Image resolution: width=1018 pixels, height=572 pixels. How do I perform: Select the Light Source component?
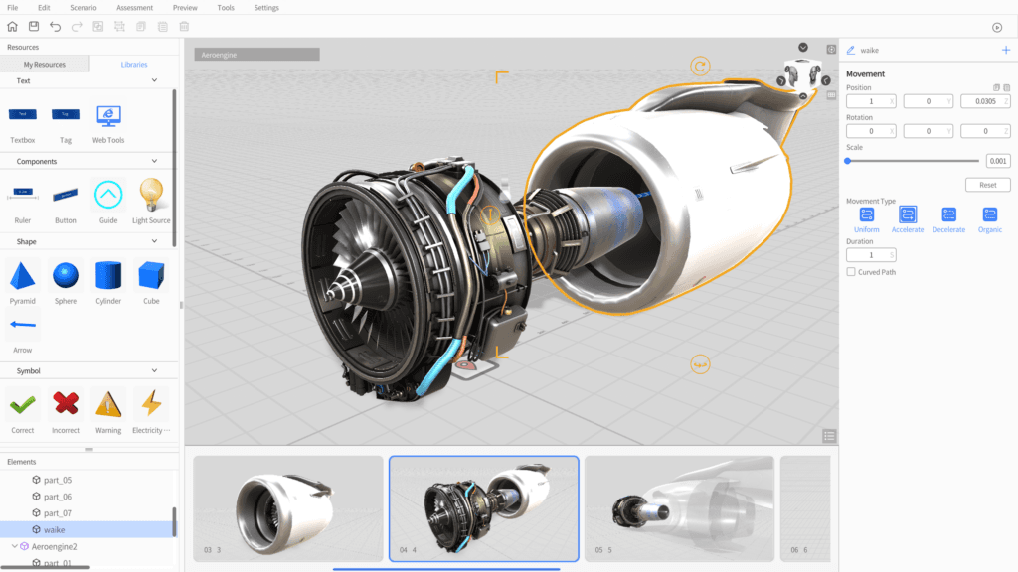point(151,195)
